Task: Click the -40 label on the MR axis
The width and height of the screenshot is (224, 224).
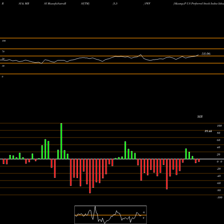Action: coord(219,176)
